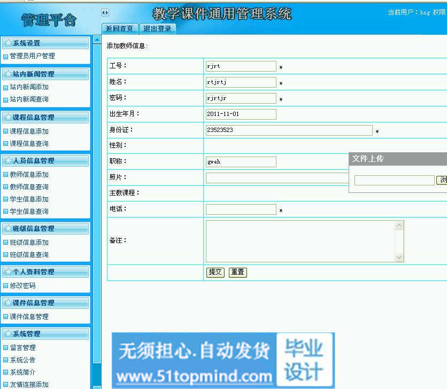Image resolution: width=447 pixels, height=389 pixels.
Task: Click the 照片 path field
Action: click(x=277, y=178)
